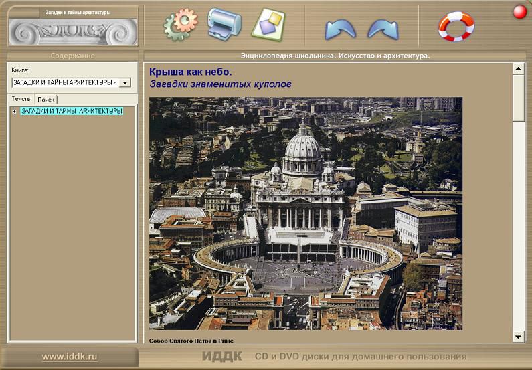
Task: Open the Книга book selection dropdown
Action: [x=124, y=83]
